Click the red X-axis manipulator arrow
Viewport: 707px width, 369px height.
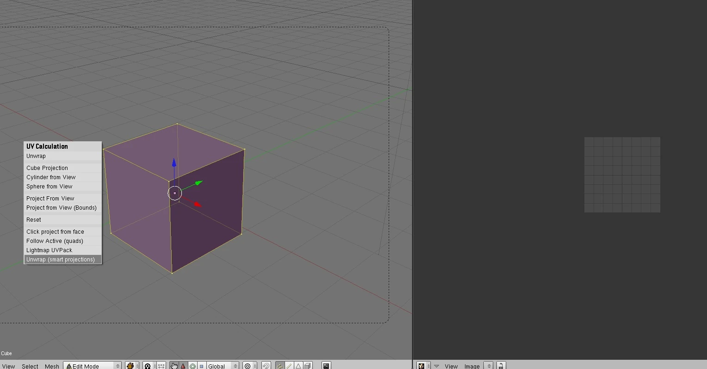click(198, 204)
